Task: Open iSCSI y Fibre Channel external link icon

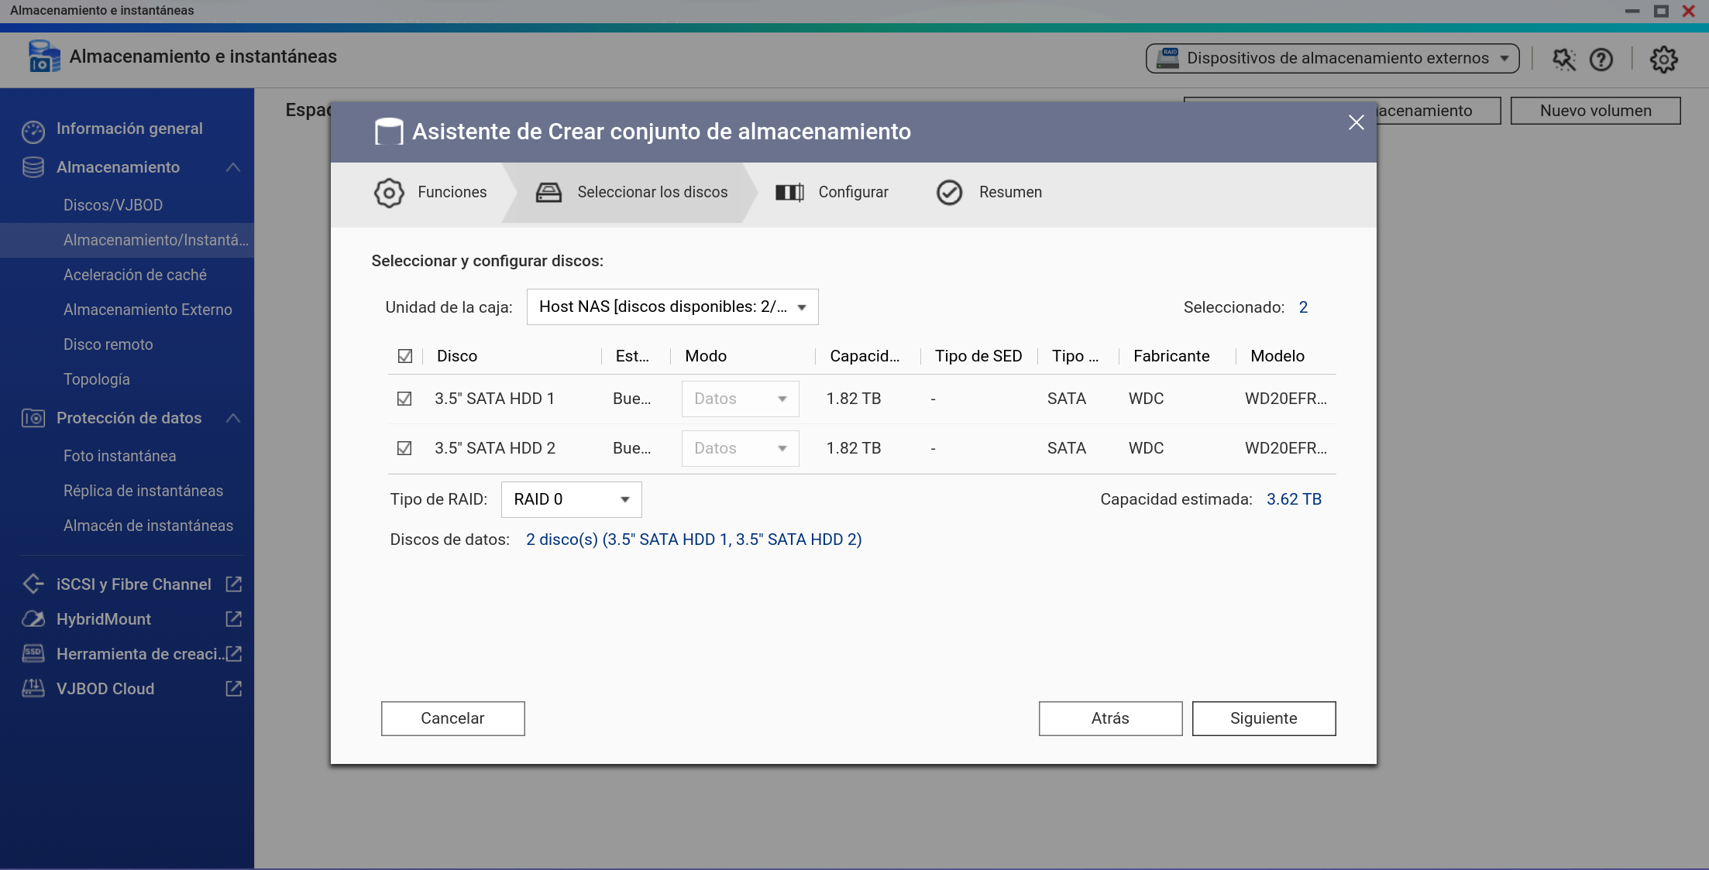Action: (x=233, y=584)
